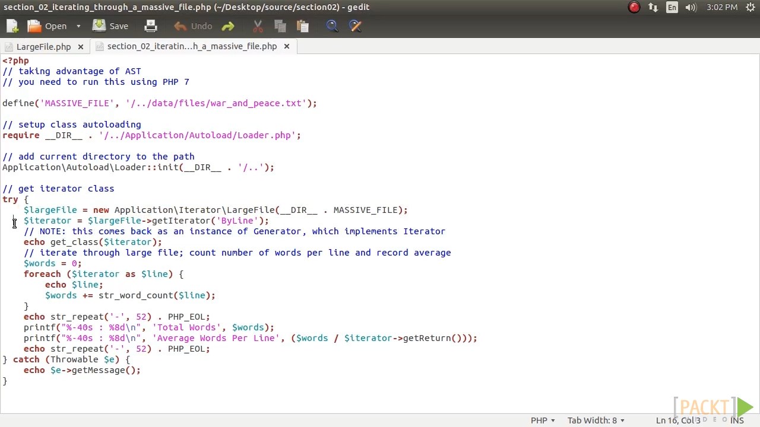The height and width of the screenshot is (427, 760).
Task: Click the foreach ($iterator as $line) line
Action: coord(103,274)
